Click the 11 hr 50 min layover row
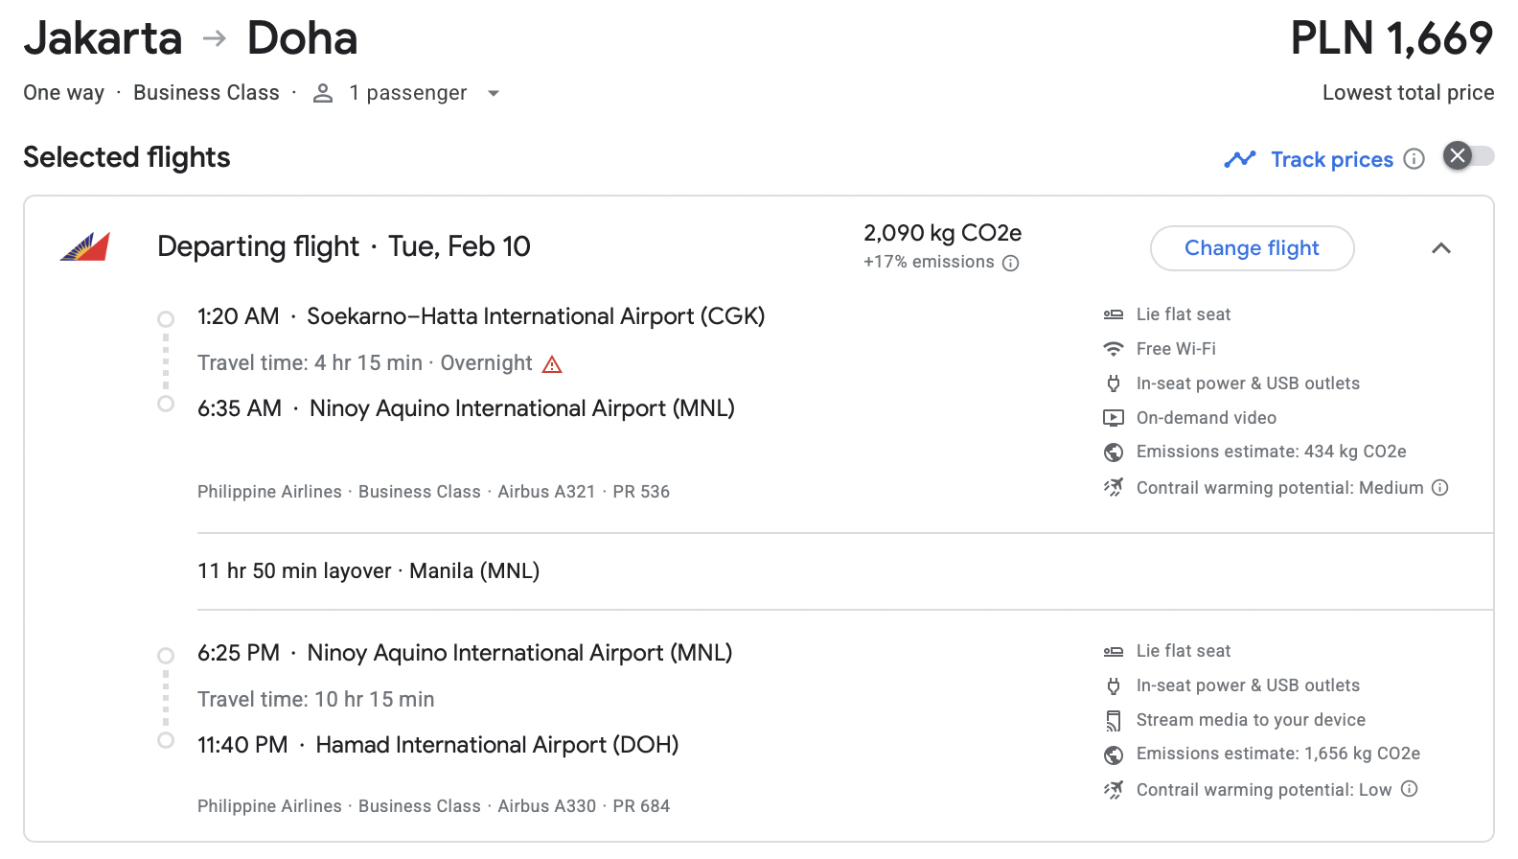The height and width of the screenshot is (859, 1518). [x=845, y=571]
